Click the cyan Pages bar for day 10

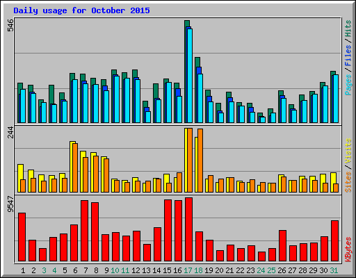pos(117,99)
